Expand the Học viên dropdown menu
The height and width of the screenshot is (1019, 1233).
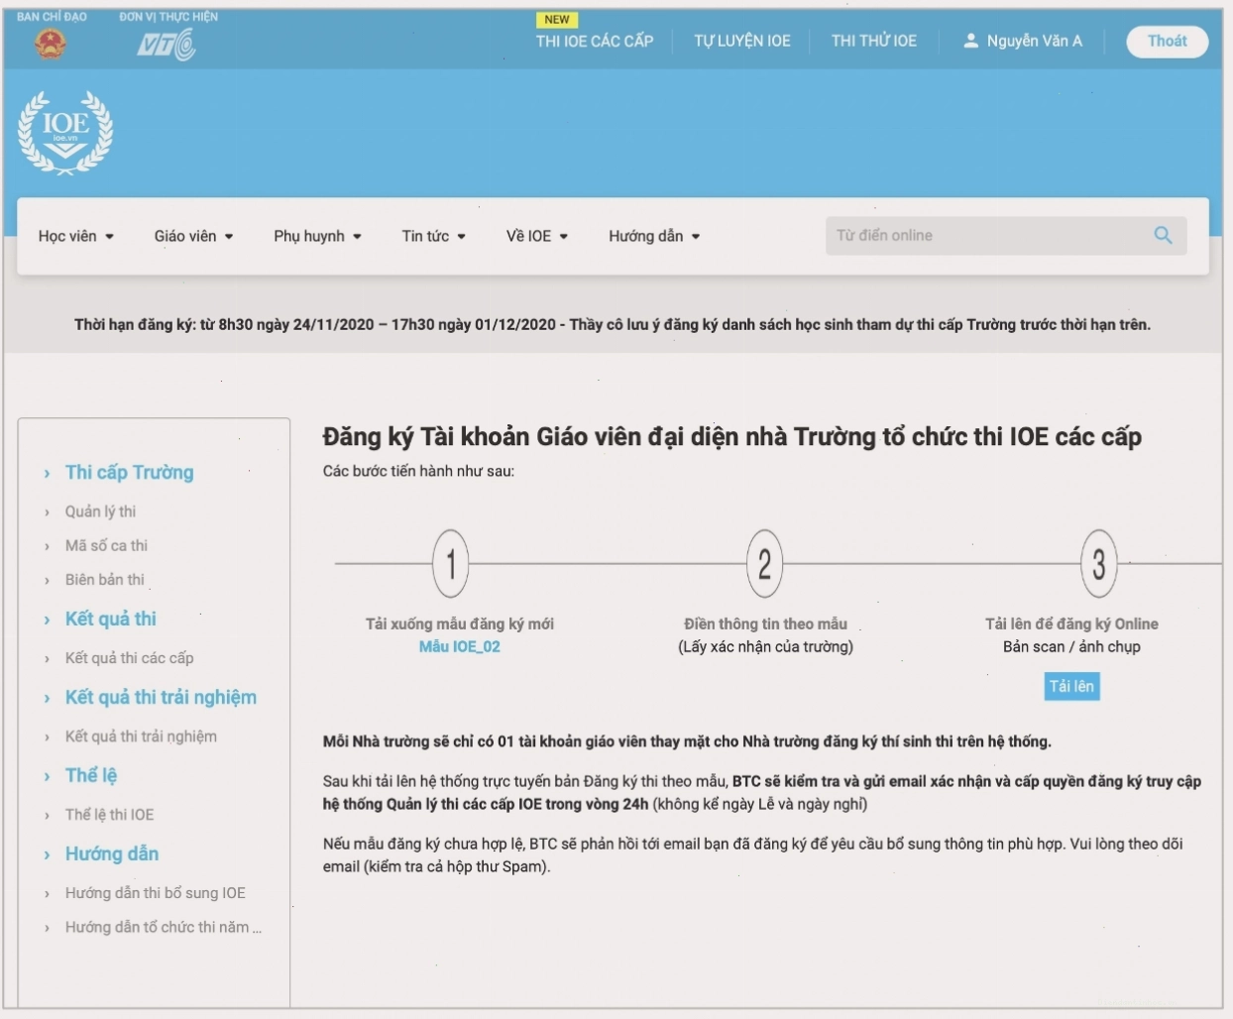click(76, 236)
